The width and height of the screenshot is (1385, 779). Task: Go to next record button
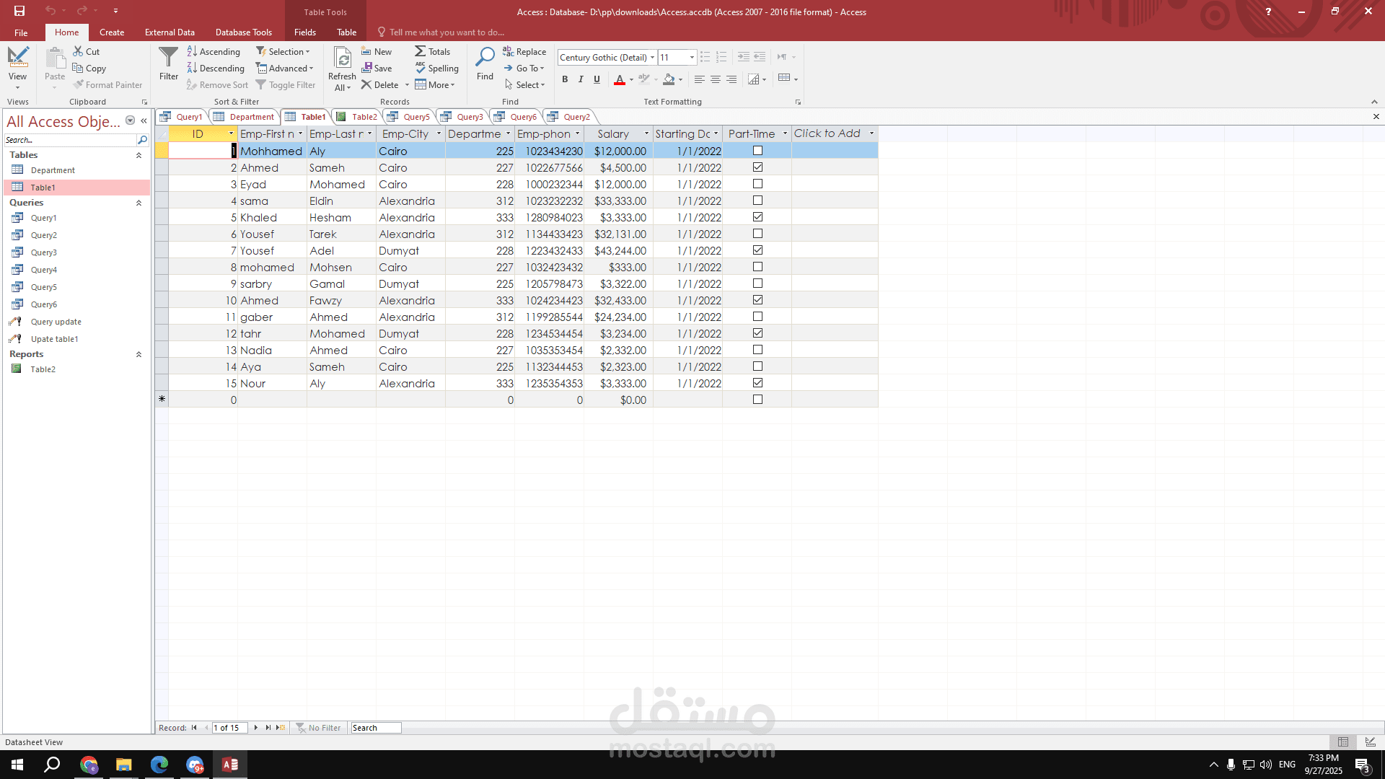point(256,728)
